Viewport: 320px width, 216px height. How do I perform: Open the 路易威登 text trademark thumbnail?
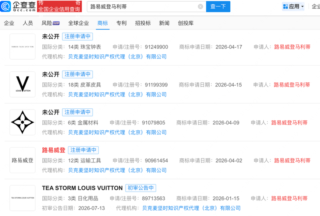click(22, 160)
